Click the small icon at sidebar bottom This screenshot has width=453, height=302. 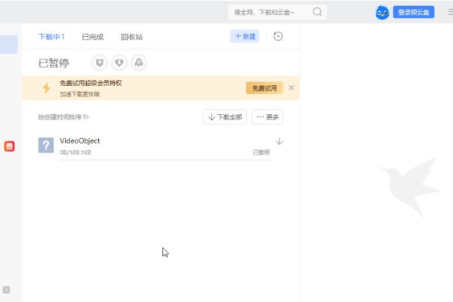pos(6,290)
